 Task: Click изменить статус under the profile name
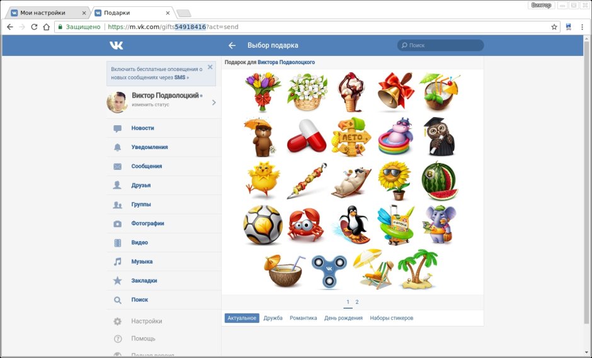(151, 104)
